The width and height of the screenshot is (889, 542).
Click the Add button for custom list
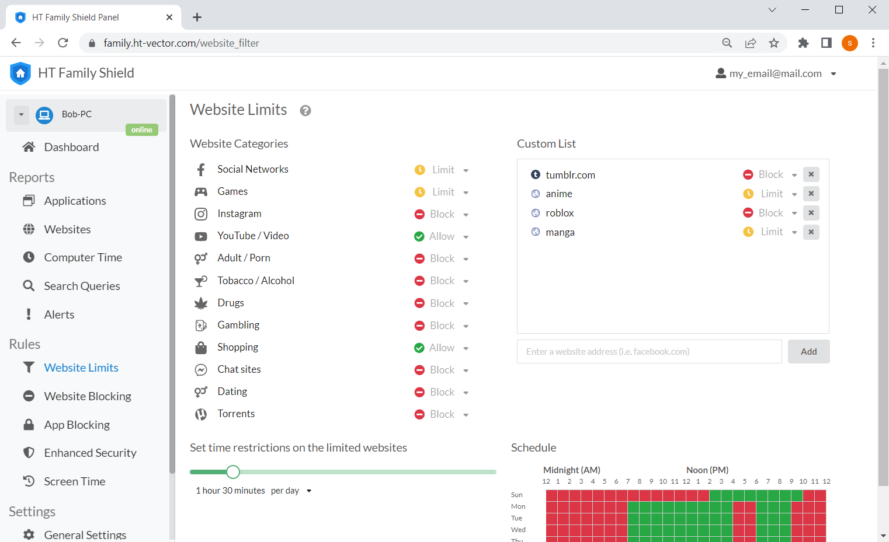click(x=808, y=351)
